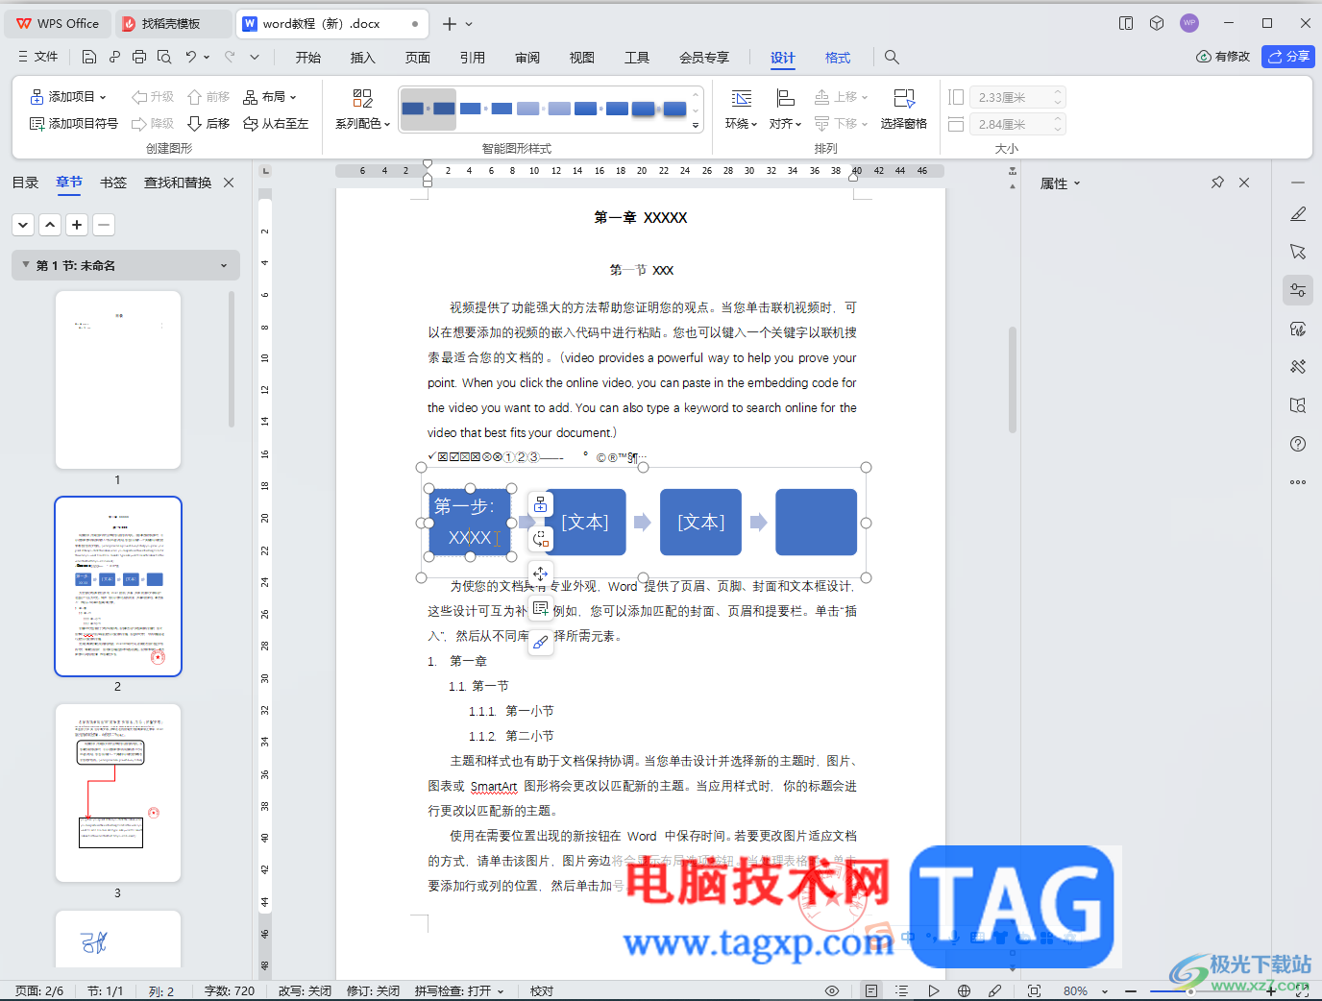Click fullscreen icon at status bar end
This screenshot has width=1322, height=1001.
click(x=1304, y=990)
